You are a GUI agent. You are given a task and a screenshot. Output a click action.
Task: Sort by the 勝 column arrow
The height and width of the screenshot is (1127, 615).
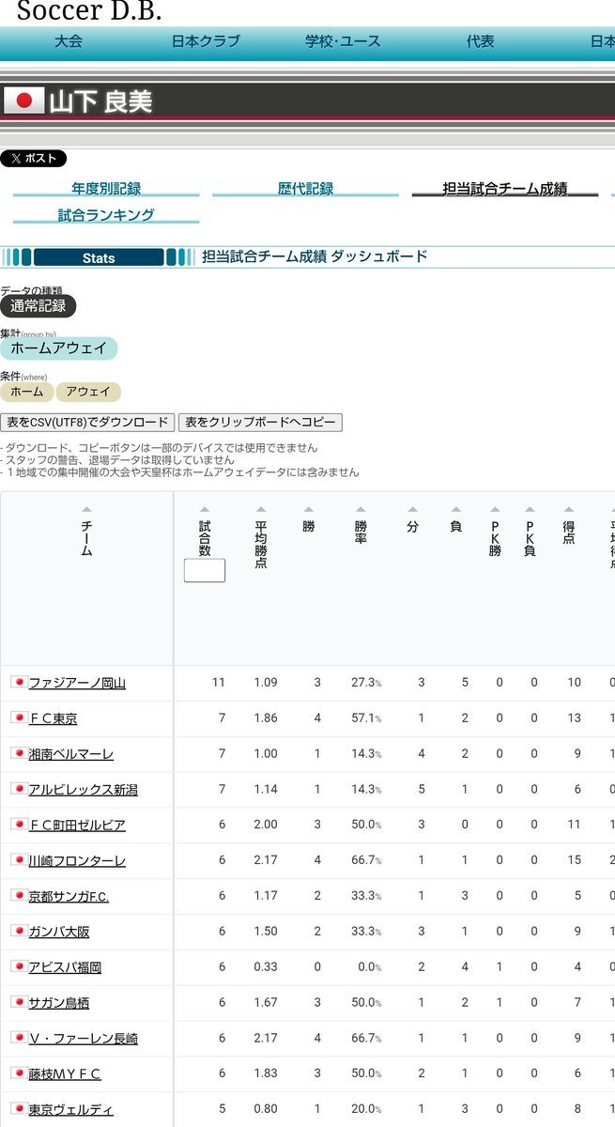coord(309,510)
